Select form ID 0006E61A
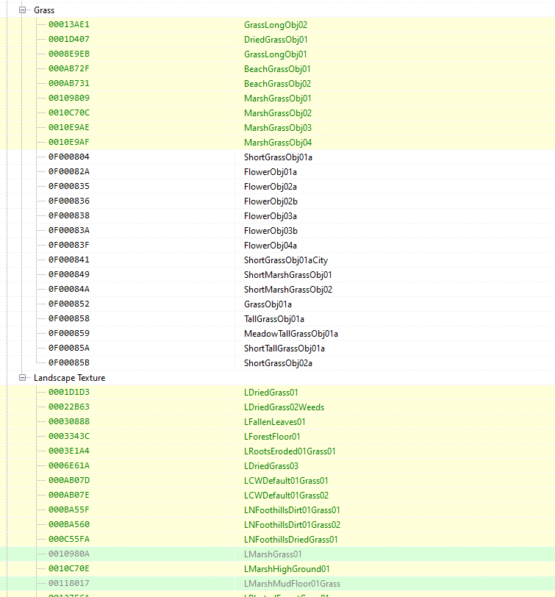 (69, 465)
